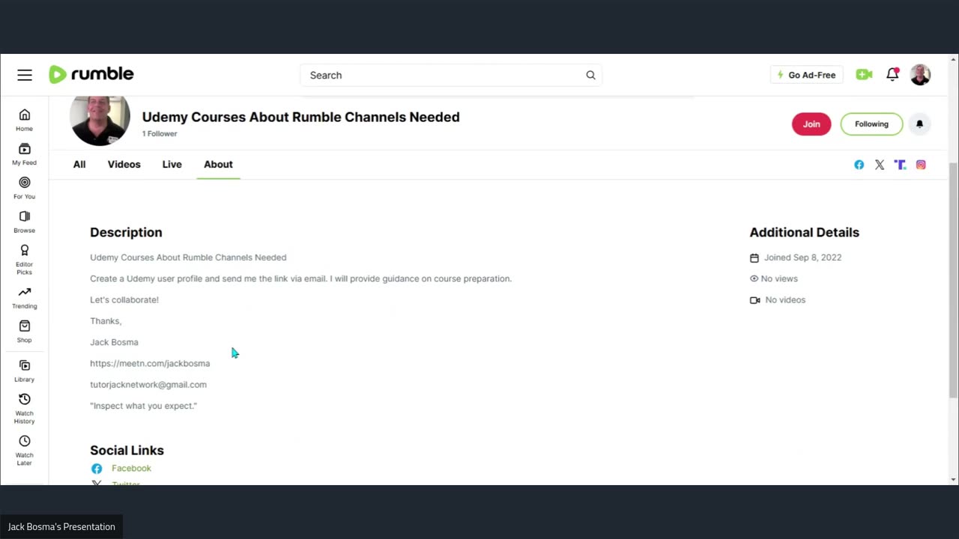The image size is (959, 539).
Task: Open the notifications bell in header
Action: click(x=892, y=74)
